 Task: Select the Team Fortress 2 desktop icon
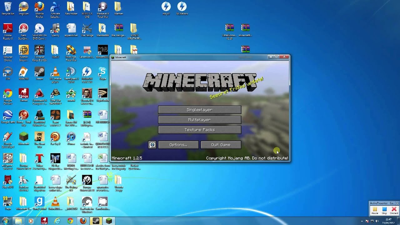click(55, 118)
